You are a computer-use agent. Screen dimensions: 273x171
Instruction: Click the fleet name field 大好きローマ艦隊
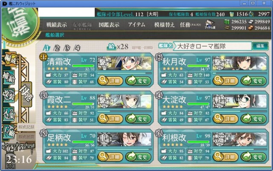tap(213, 46)
